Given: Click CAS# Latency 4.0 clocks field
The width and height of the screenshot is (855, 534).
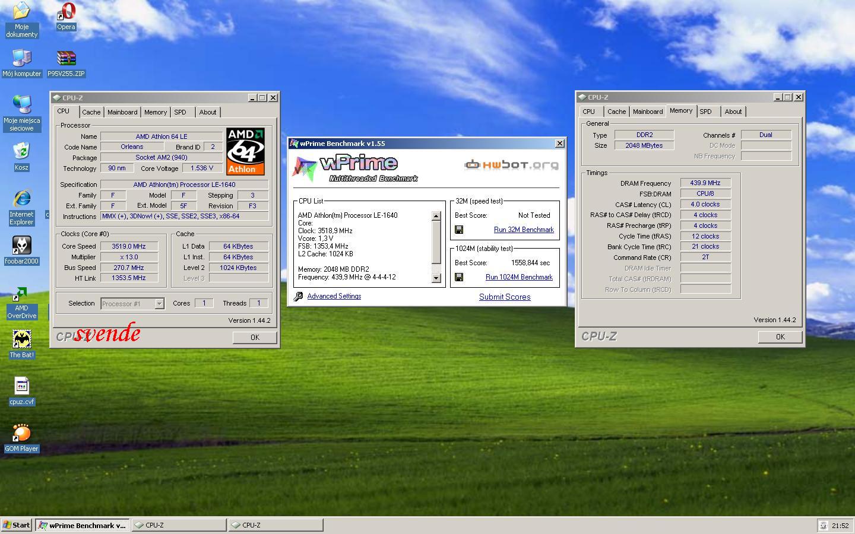Looking at the screenshot, I should click(705, 204).
